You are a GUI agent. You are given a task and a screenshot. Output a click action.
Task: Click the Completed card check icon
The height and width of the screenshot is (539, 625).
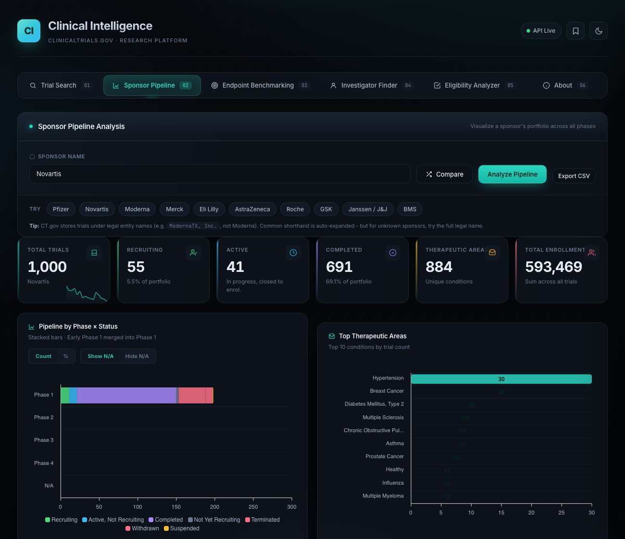click(x=393, y=253)
